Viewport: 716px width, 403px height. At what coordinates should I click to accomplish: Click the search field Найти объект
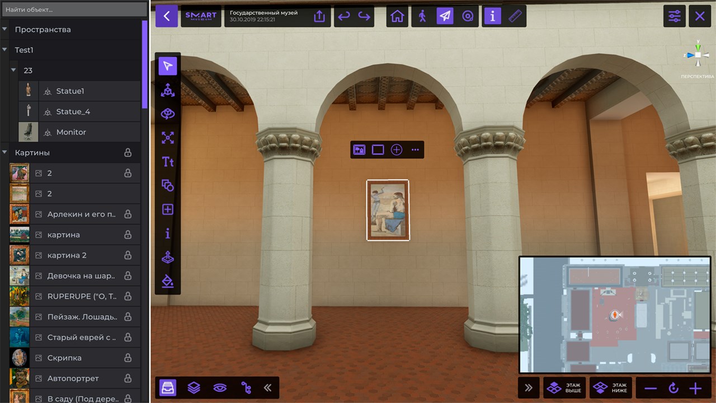point(74,10)
